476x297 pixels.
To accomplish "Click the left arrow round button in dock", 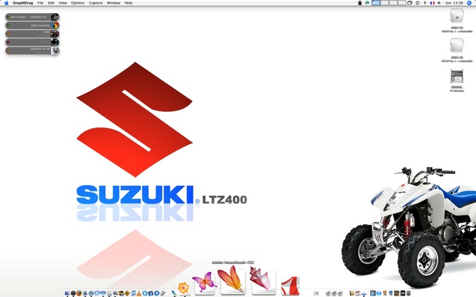I will coord(328,293).
